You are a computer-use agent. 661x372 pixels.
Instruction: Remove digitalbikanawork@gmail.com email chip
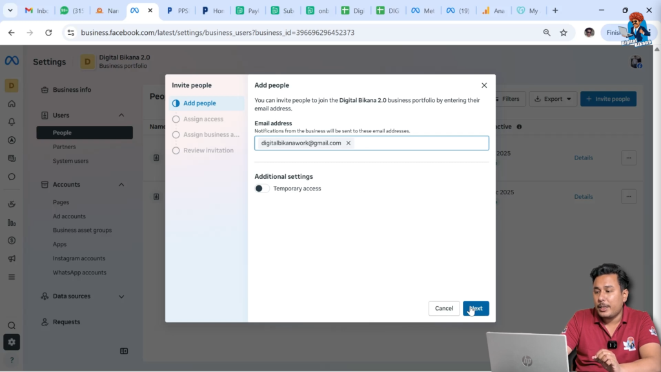tap(348, 143)
